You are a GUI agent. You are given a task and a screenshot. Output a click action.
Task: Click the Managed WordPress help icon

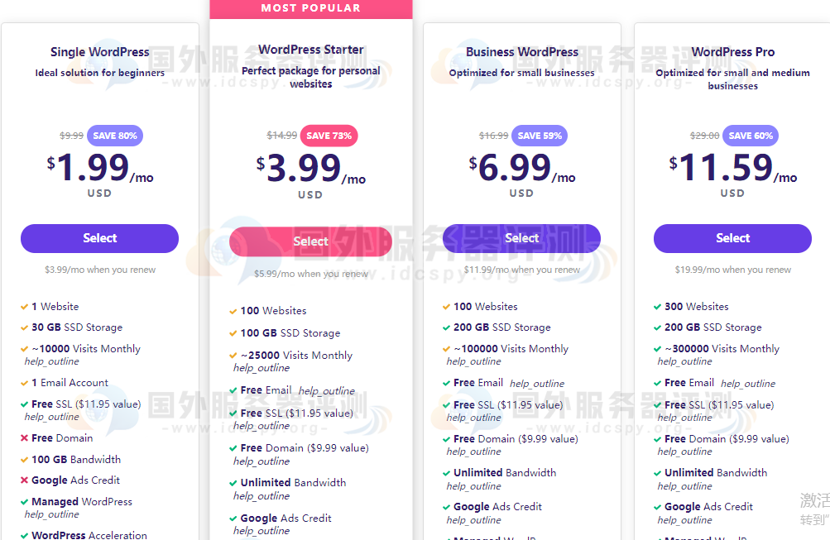(x=51, y=514)
